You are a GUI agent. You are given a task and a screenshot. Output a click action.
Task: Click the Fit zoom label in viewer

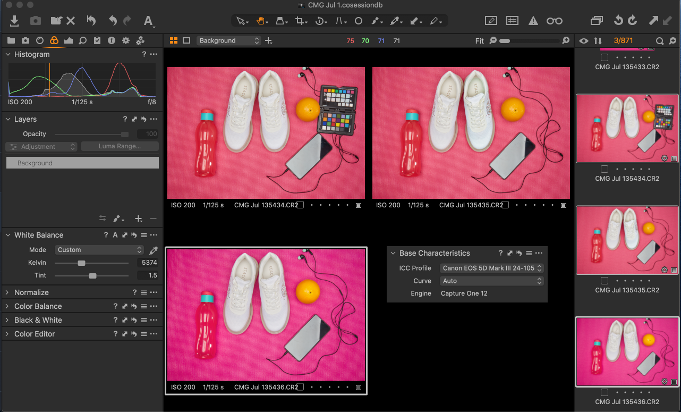pyautogui.click(x=480, y=41)
